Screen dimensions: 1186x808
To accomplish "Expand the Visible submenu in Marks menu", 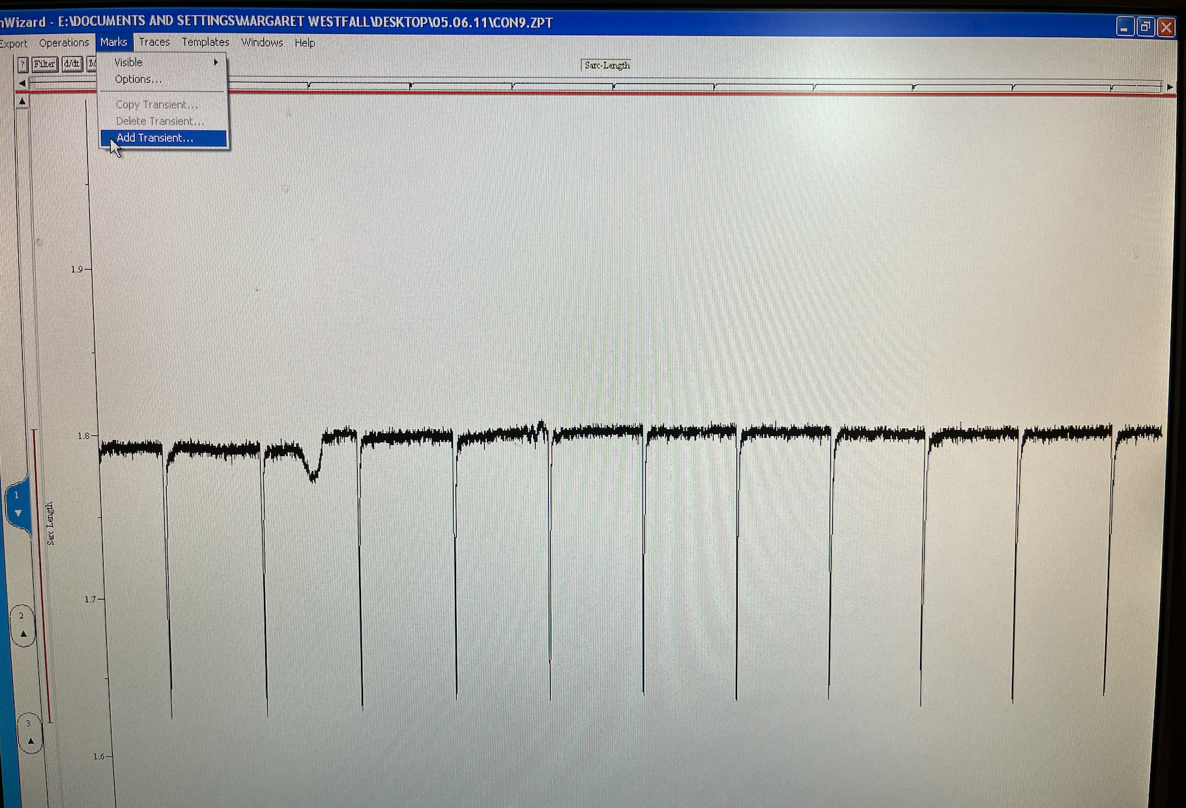I will click(x=164, y=63).
